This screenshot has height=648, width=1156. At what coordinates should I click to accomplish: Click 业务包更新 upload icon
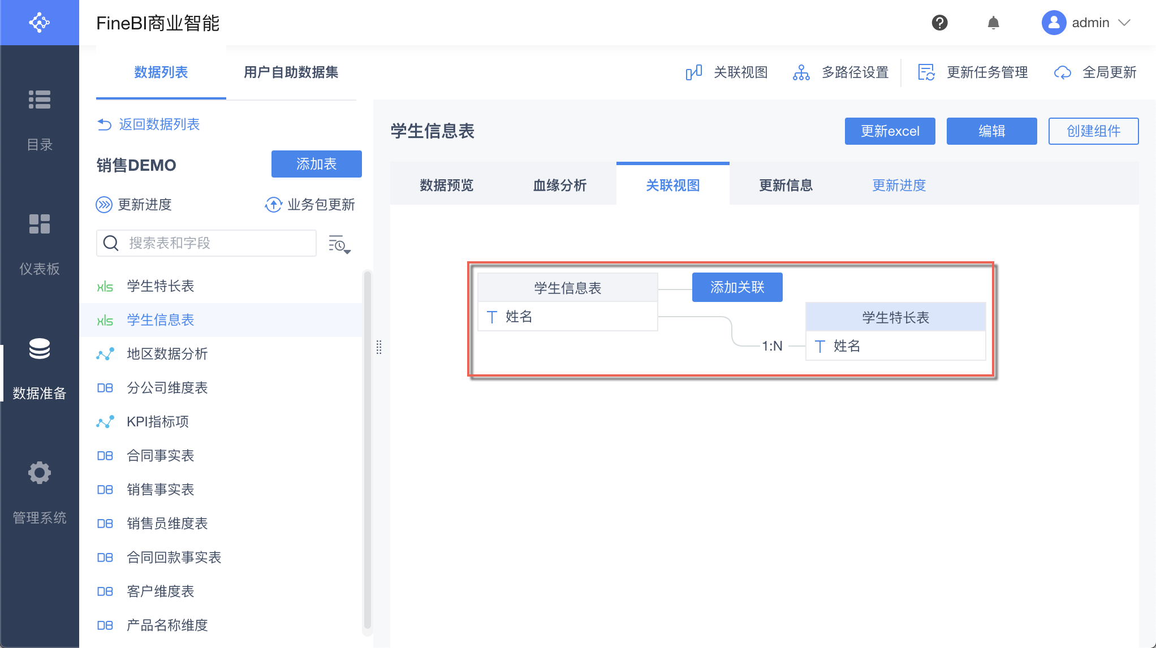click(273, 205)
